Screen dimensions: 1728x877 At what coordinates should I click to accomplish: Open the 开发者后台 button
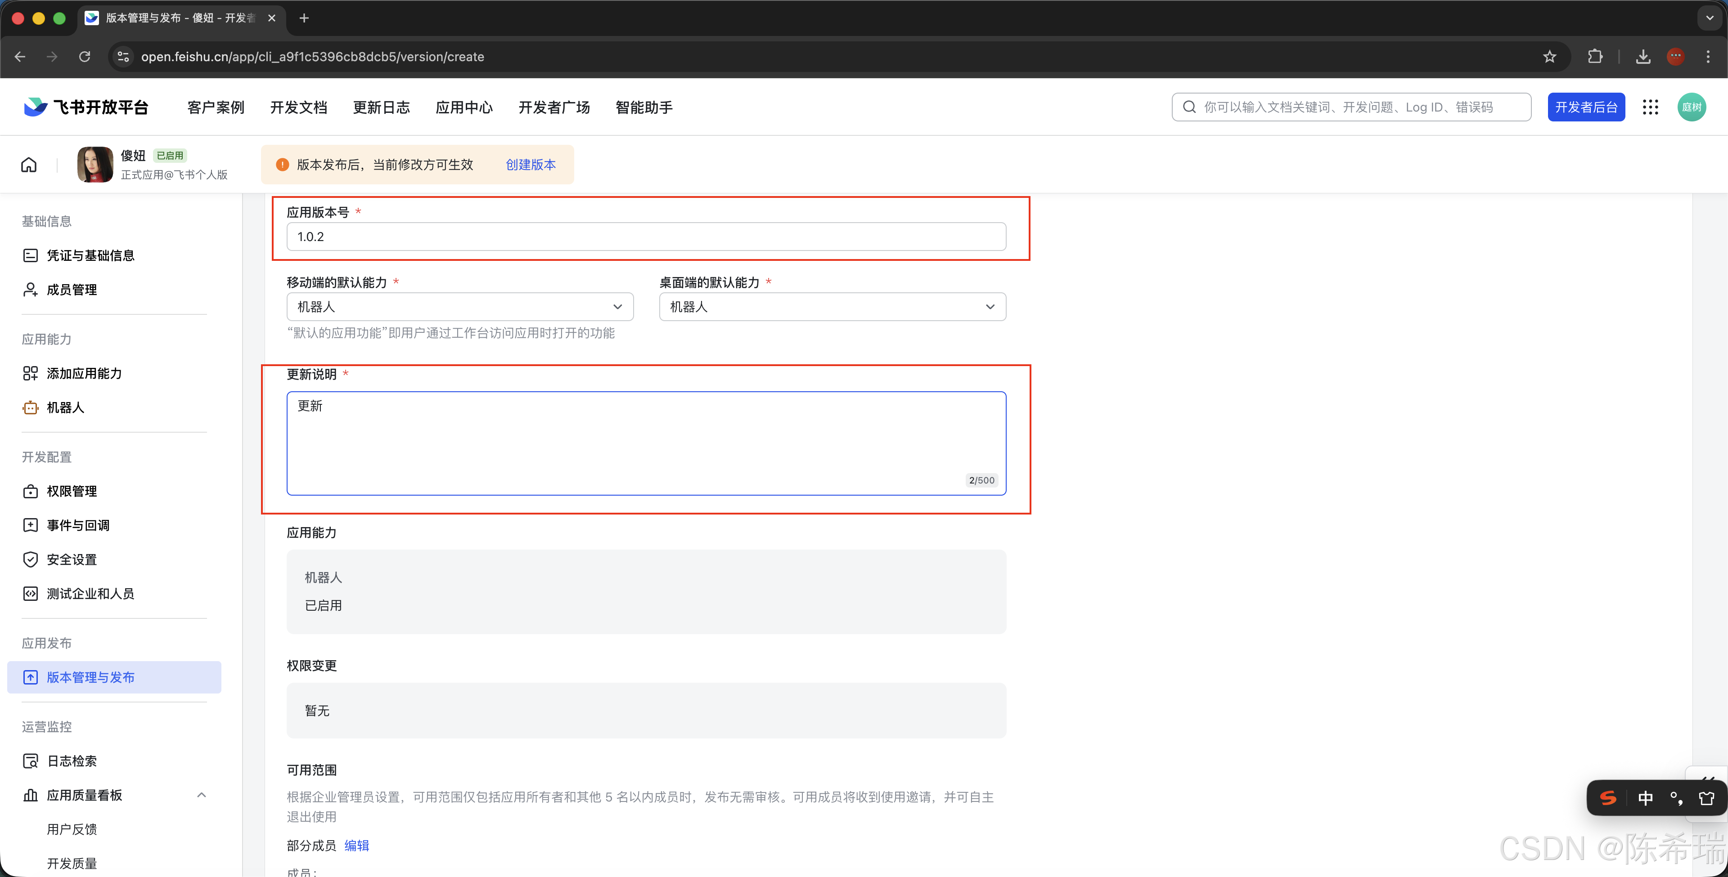pyautogui.click(x=1586, y=107)
